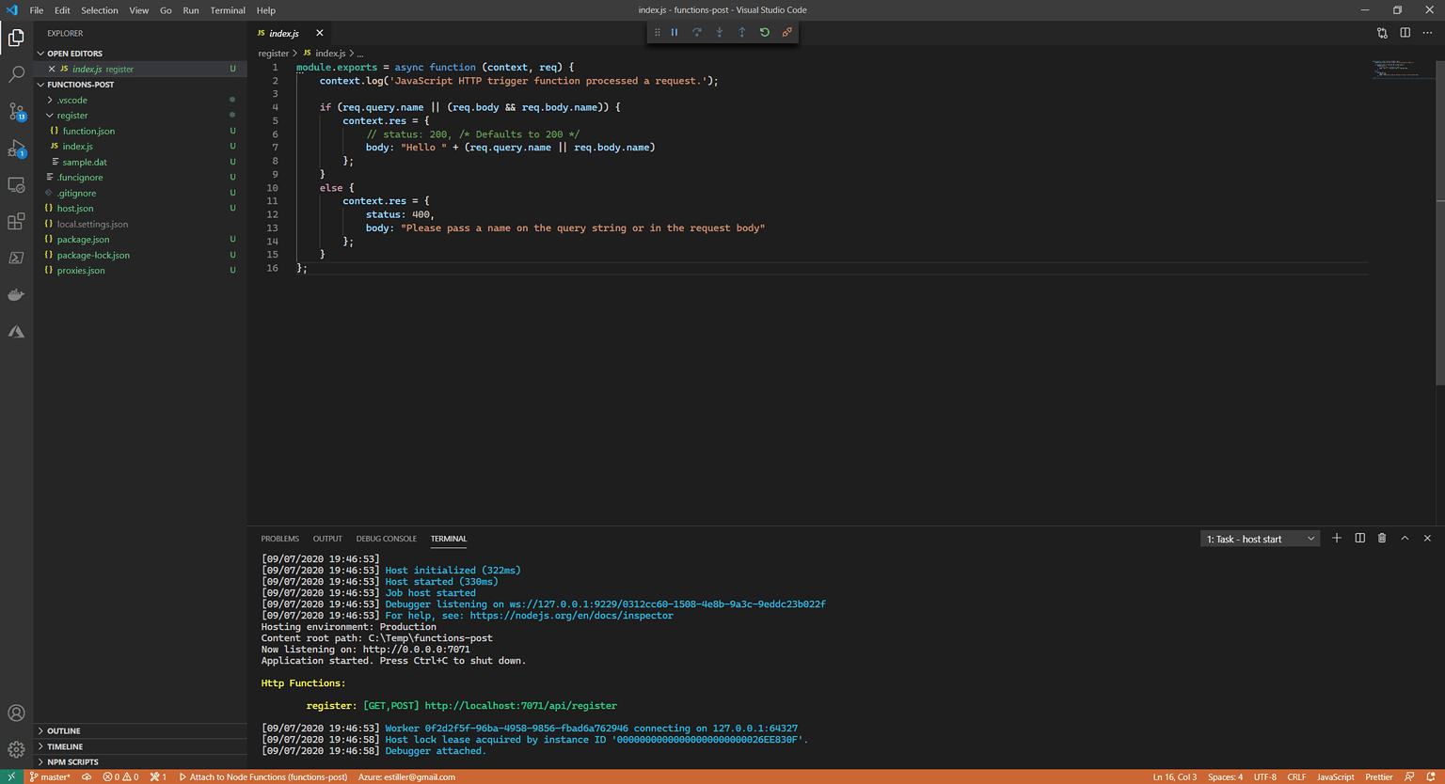Open the Docker sidebar view
The image size is (1445, 784).
[x=15, y=294]
